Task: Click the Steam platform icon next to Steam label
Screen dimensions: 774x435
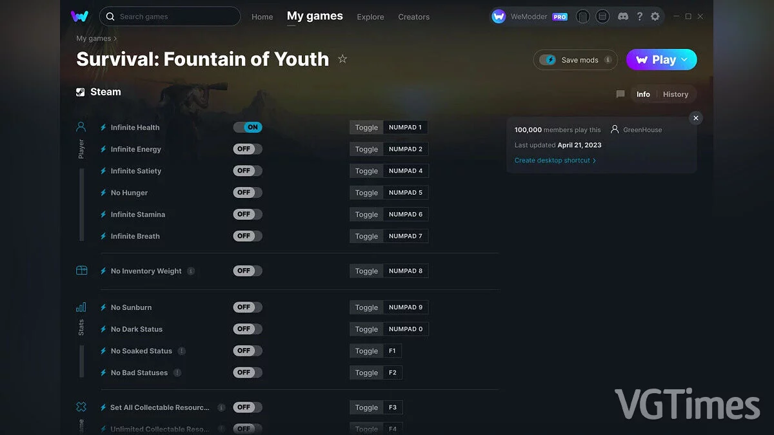Action: click(x=81, y=92)
